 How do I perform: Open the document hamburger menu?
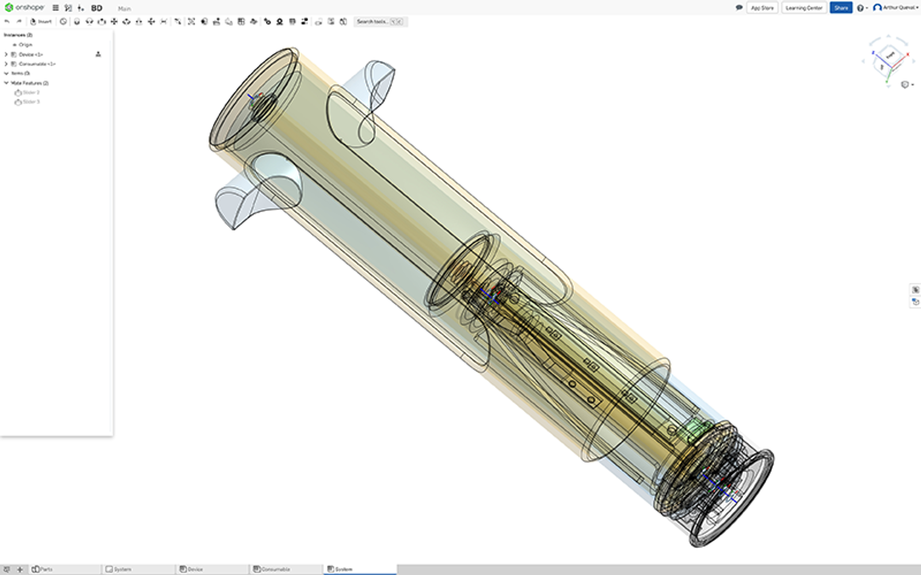(x=55, y=8)
